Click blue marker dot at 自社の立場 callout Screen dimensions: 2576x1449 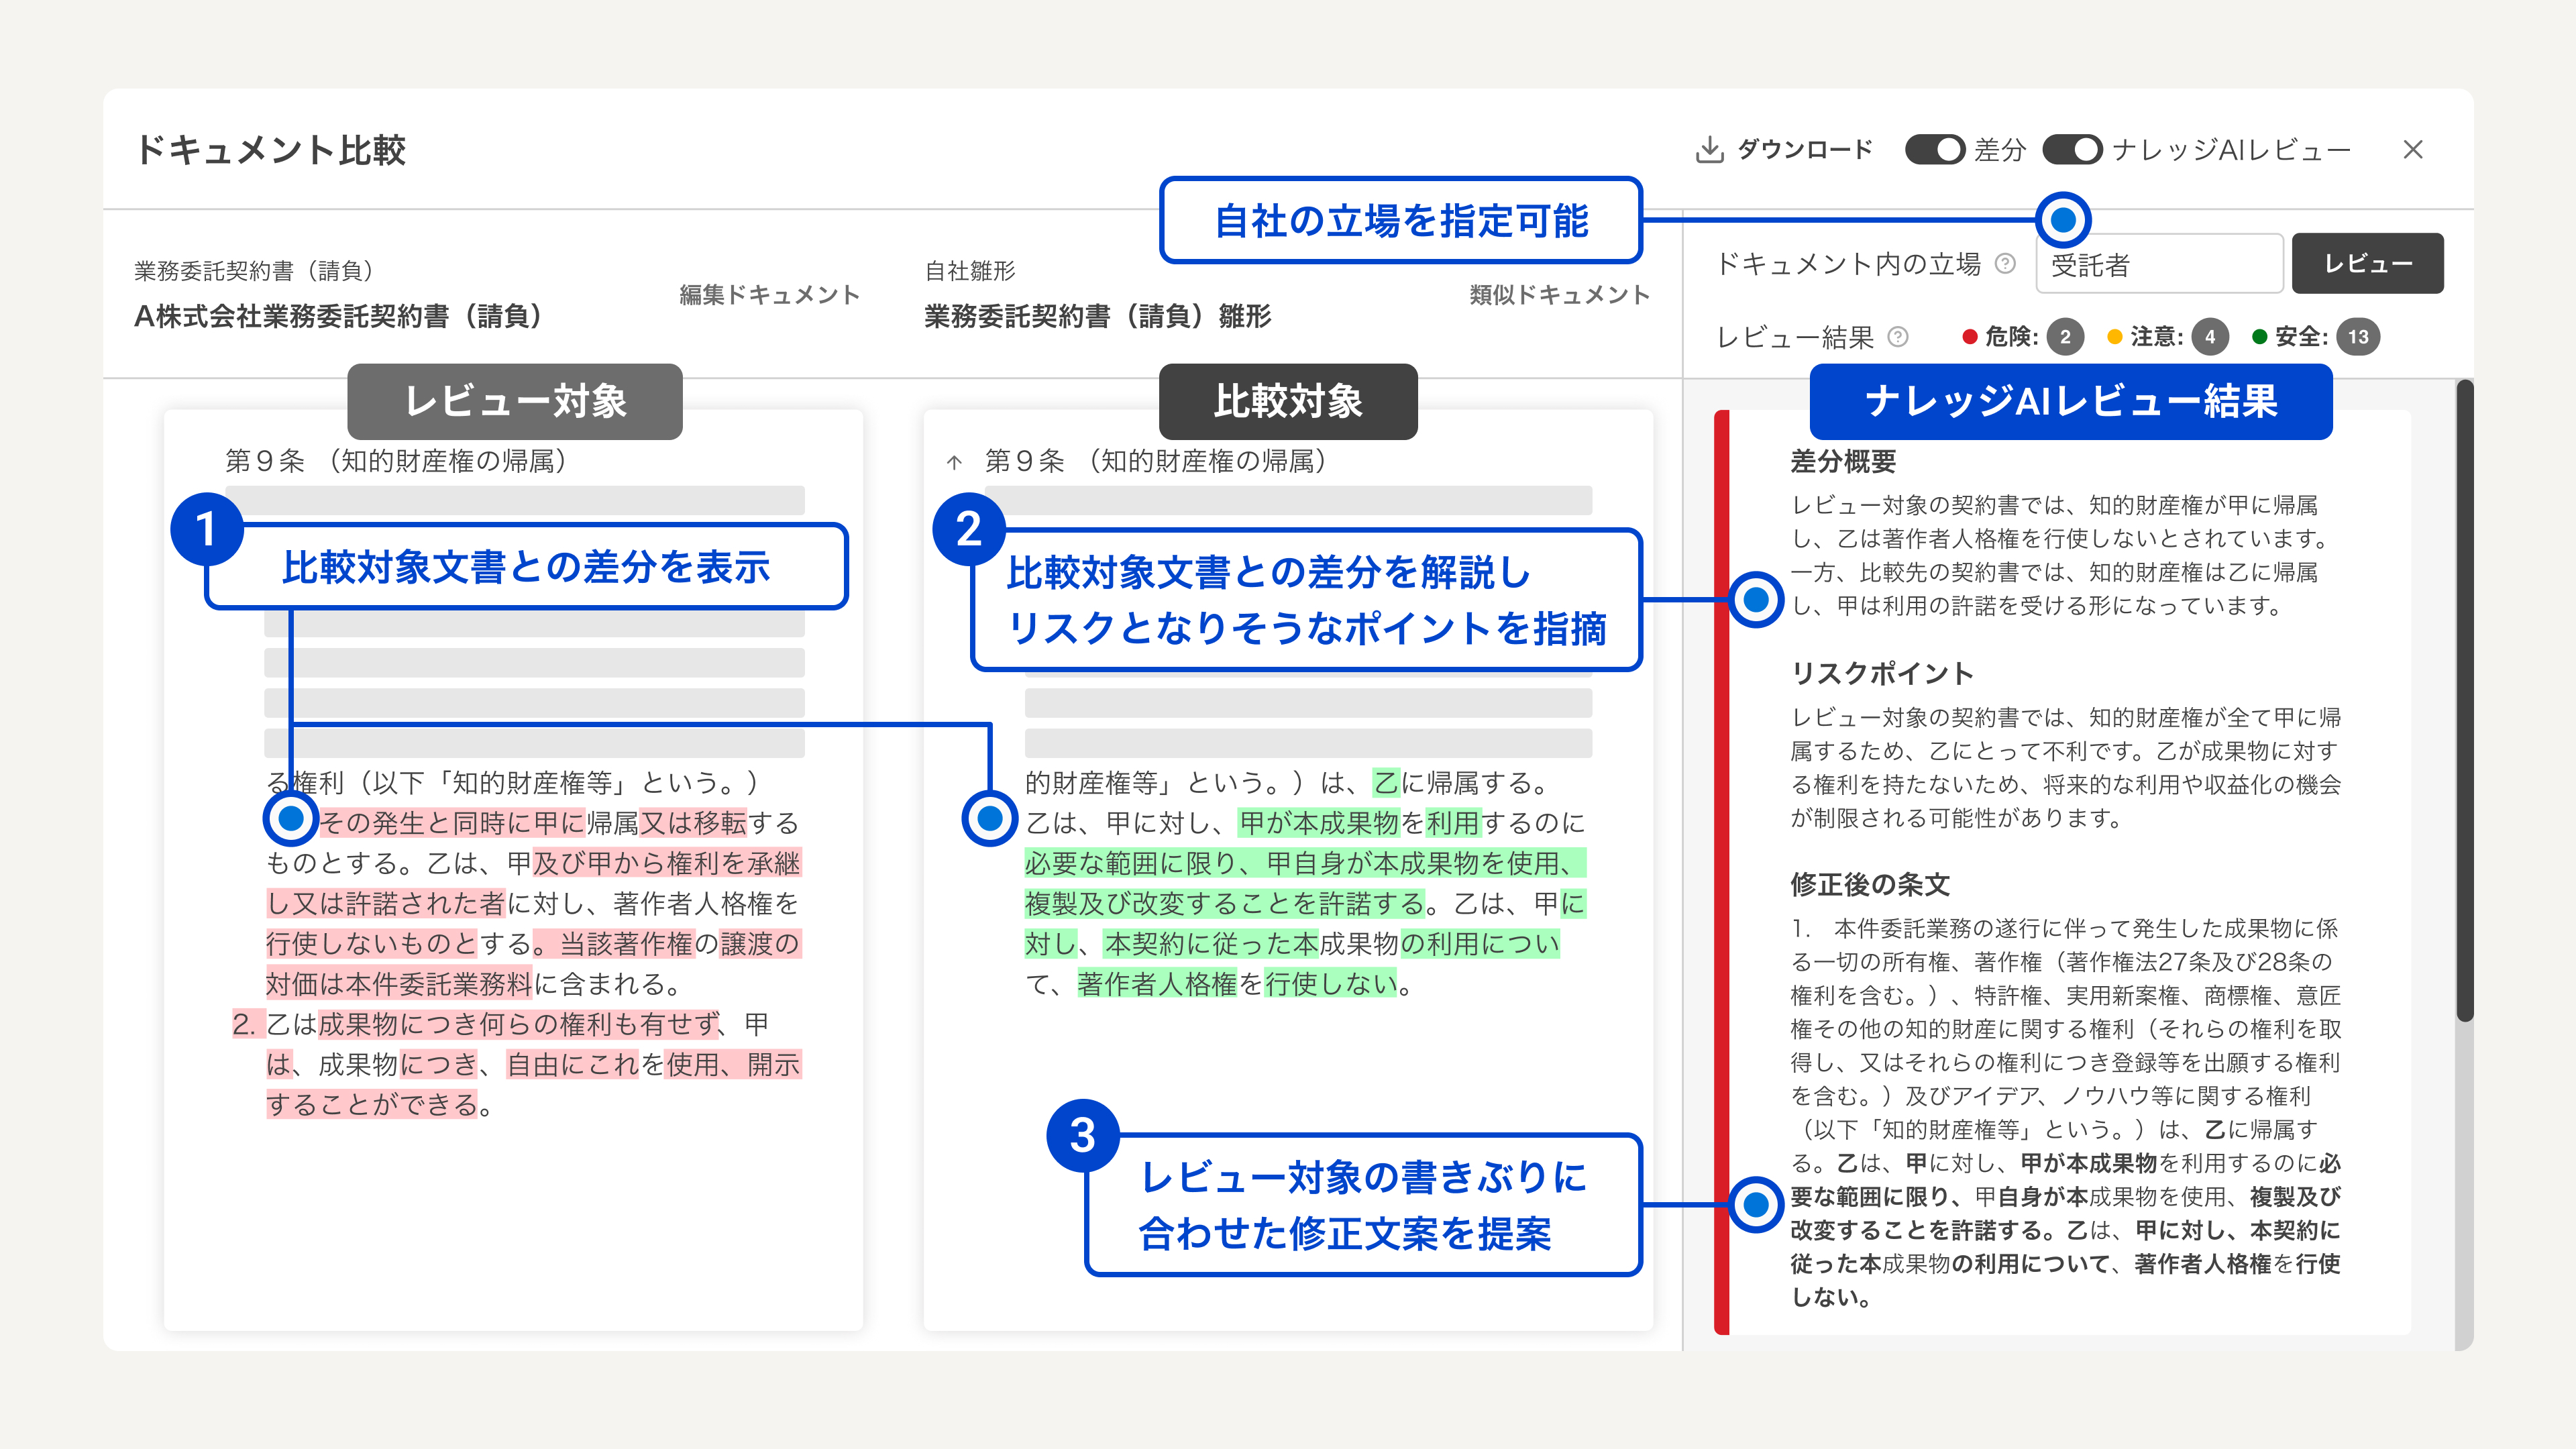(x=2063, y=219)
